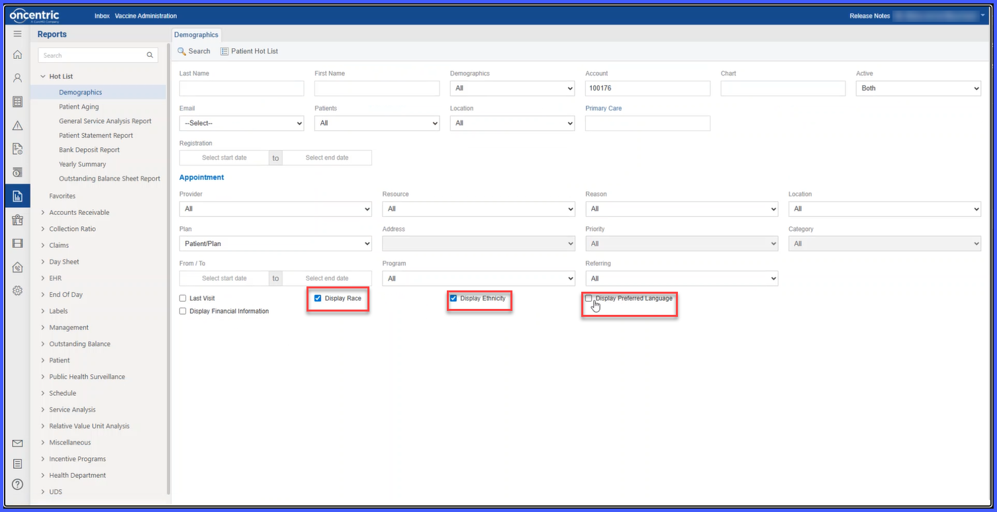Open the Release Notes link

pos(869,16)
